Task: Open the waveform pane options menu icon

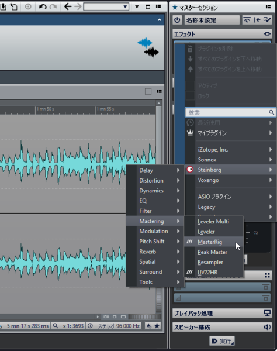Action: pos(159,91)
